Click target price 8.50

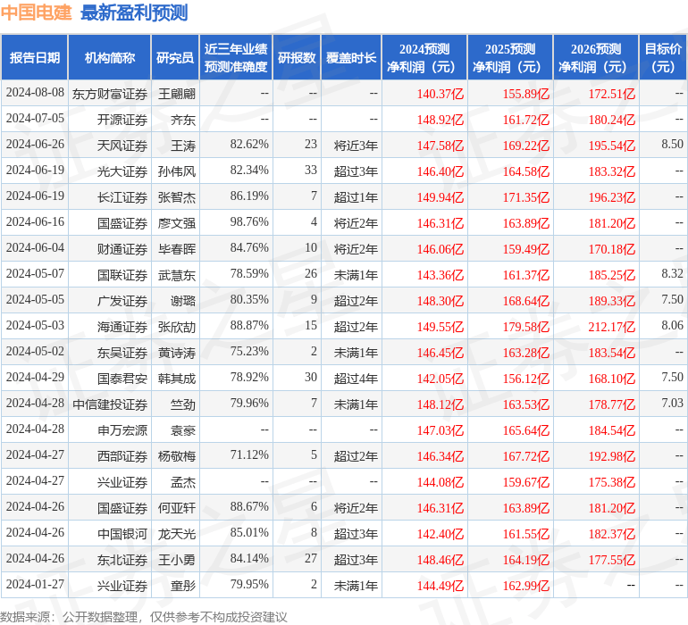tap(672, 144)
